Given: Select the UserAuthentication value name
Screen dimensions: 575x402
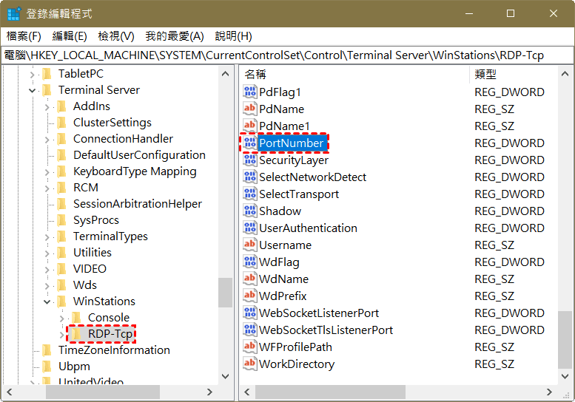Looking at the screenshot, I should [308, 228].
